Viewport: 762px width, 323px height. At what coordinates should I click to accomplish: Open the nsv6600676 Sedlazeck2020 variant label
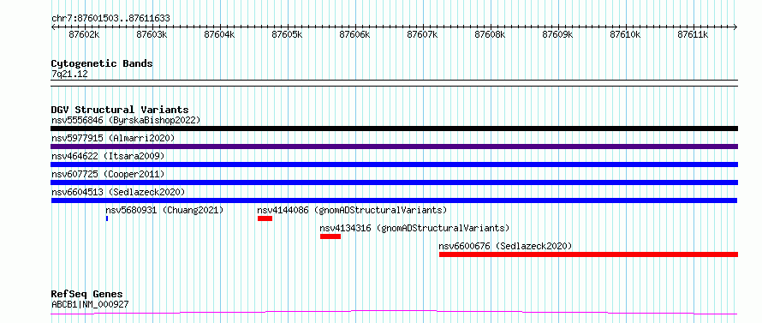coord(505,246)
